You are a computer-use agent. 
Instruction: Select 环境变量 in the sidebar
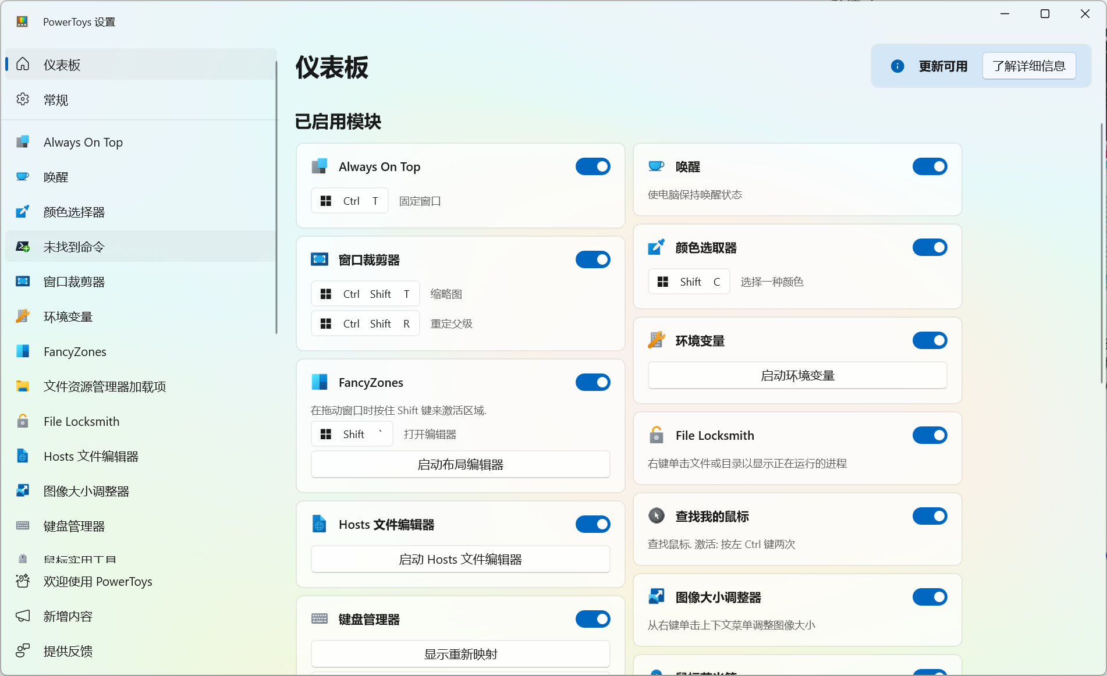(x=68, y=317)
